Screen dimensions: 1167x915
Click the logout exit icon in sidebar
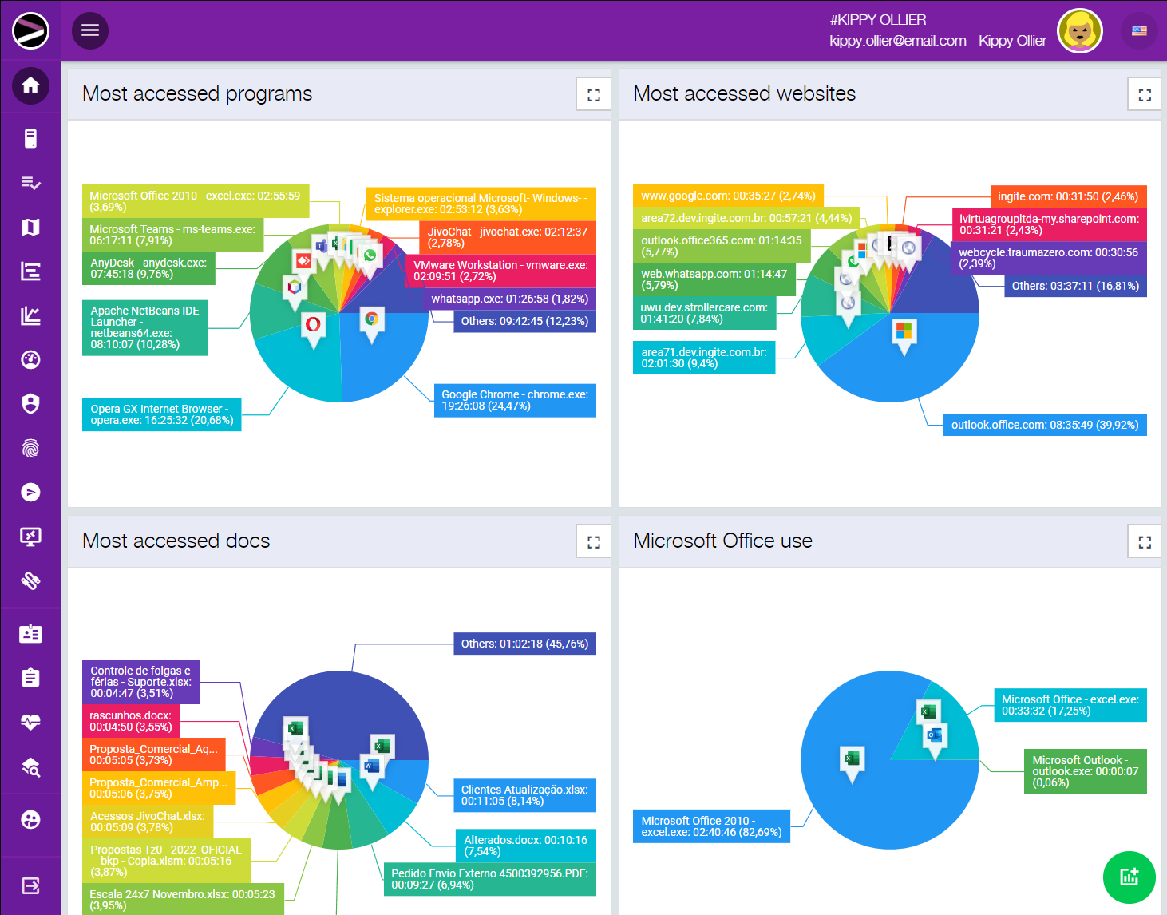click(x=30, y=885)
